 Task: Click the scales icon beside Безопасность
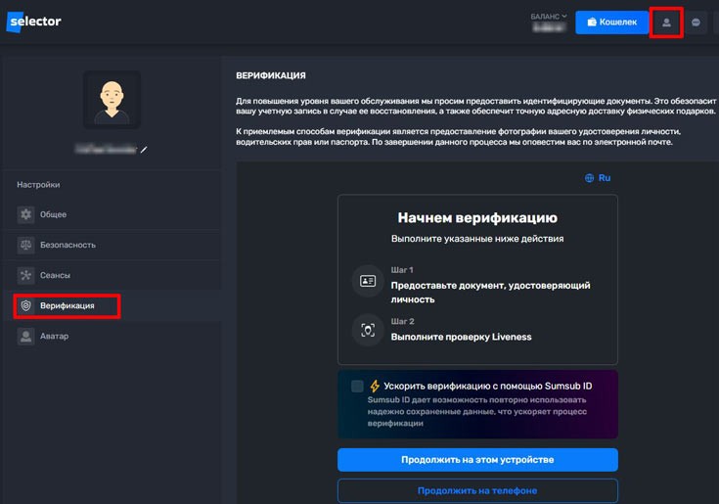26,245
